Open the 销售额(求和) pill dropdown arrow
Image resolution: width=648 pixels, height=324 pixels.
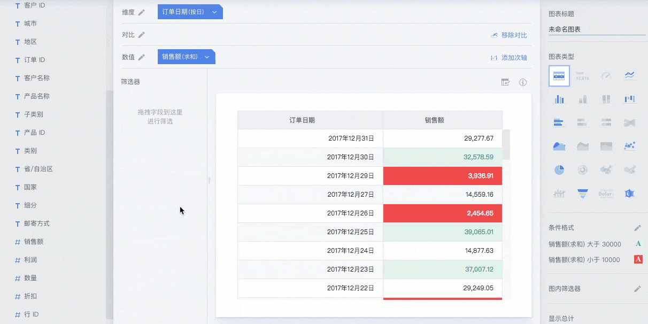click(207, 57)
